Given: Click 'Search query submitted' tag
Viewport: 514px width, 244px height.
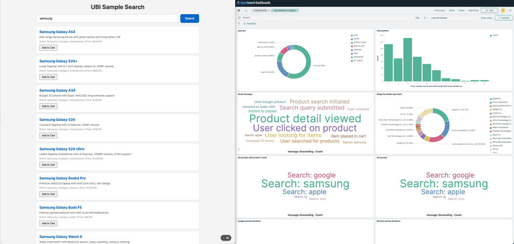Looking at the screenshot, I should pyautogui.click(x=312, y=108).
